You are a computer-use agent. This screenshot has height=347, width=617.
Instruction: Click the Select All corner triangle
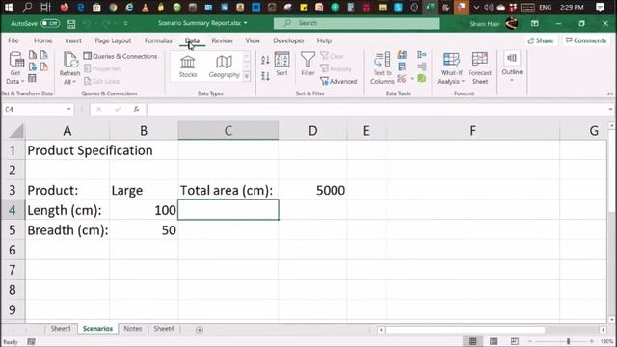16,131
